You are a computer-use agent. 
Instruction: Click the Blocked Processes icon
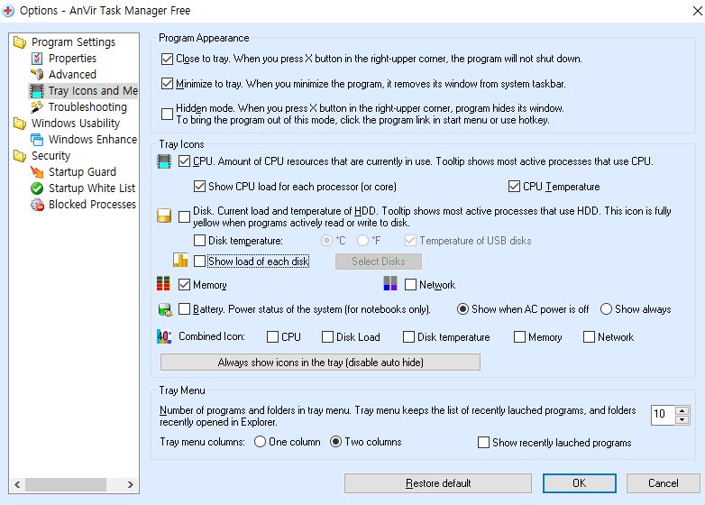tap(37, 205)
